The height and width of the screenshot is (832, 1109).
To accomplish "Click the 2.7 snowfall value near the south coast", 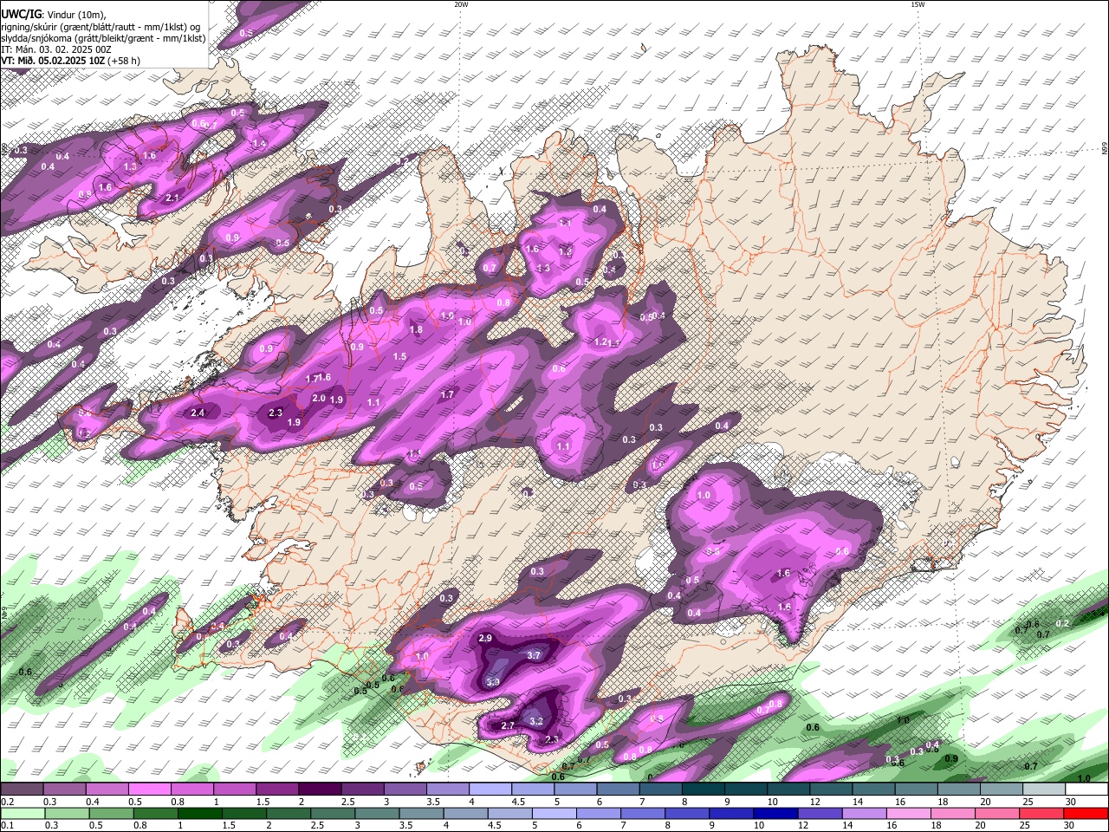I will (509, 725).
